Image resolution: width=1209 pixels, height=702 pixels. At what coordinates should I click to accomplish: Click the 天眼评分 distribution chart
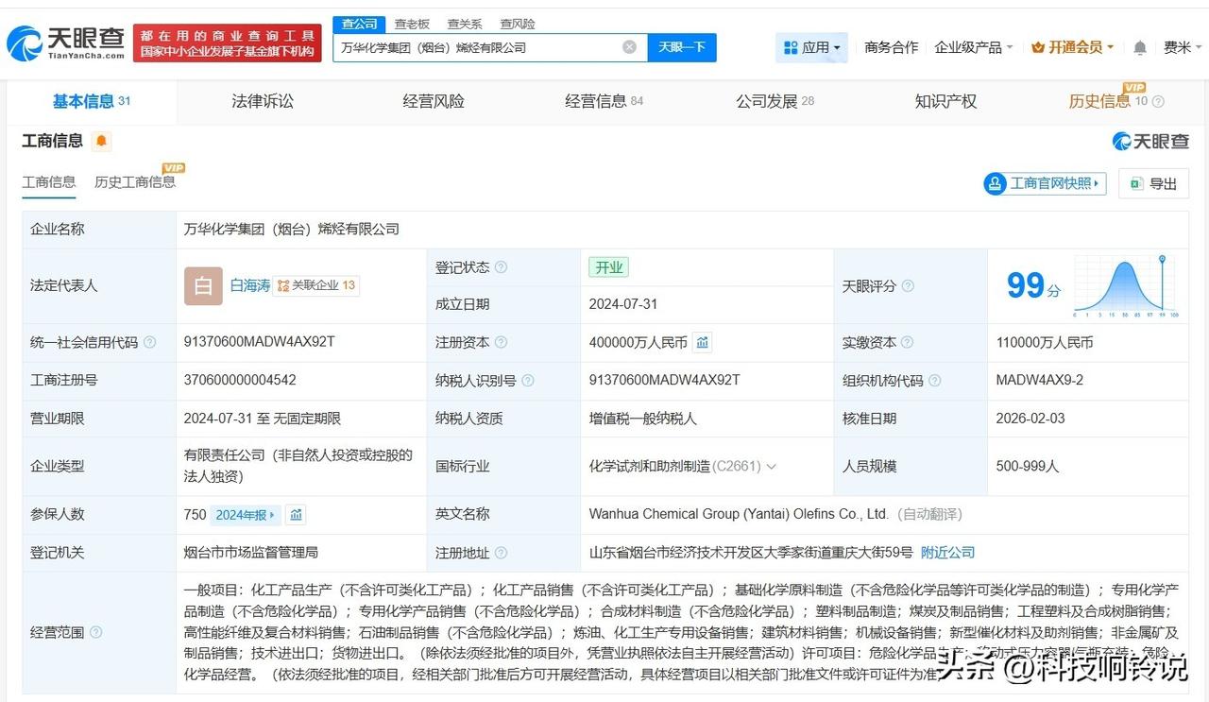1125,286
